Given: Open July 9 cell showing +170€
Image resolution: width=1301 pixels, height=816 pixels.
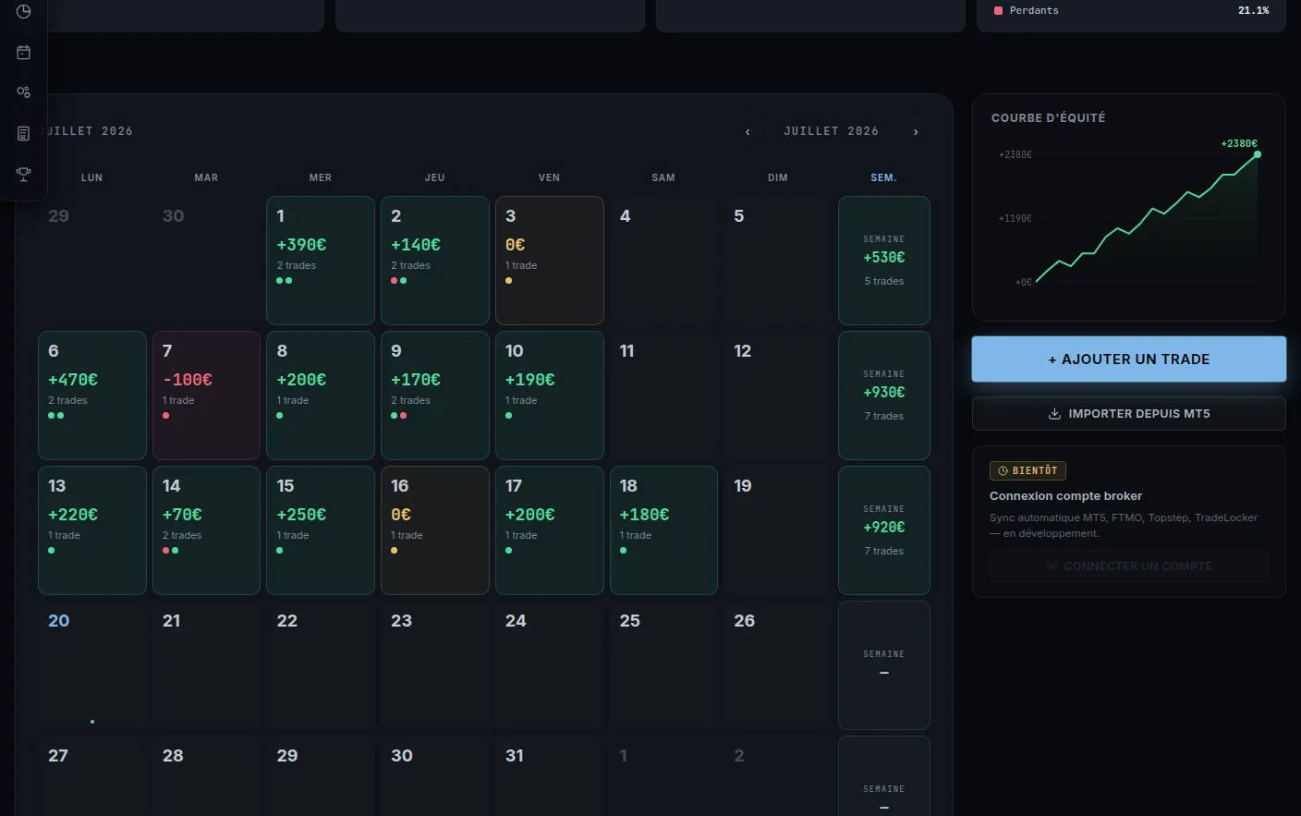Looking at the screenshot, I should 435,396.
